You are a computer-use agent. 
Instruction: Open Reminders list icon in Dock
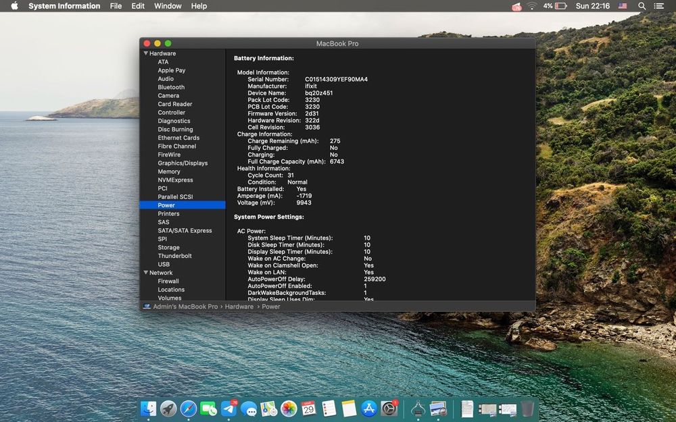click(329, 408)
